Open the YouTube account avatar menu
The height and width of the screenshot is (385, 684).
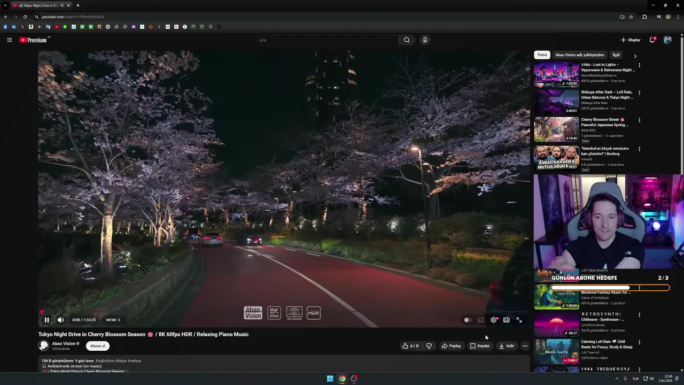[667, 40]
